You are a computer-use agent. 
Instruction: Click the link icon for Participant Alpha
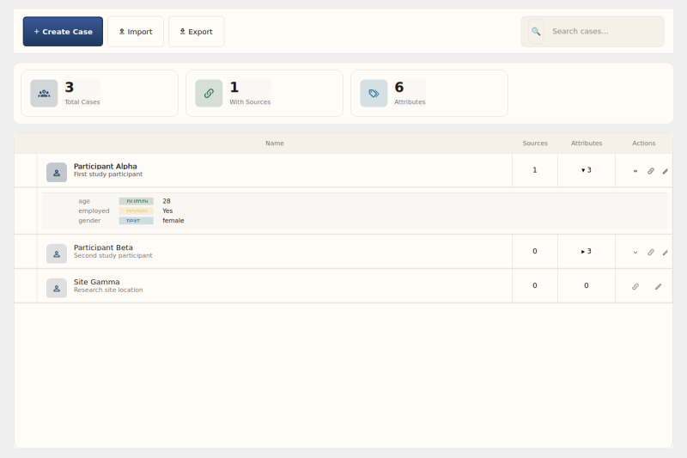coord(650,171)
